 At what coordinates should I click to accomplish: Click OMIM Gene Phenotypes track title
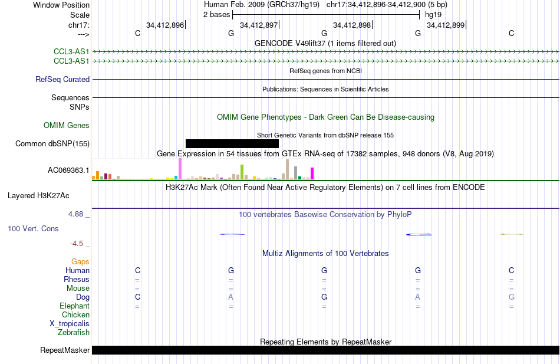coord(325,117)
